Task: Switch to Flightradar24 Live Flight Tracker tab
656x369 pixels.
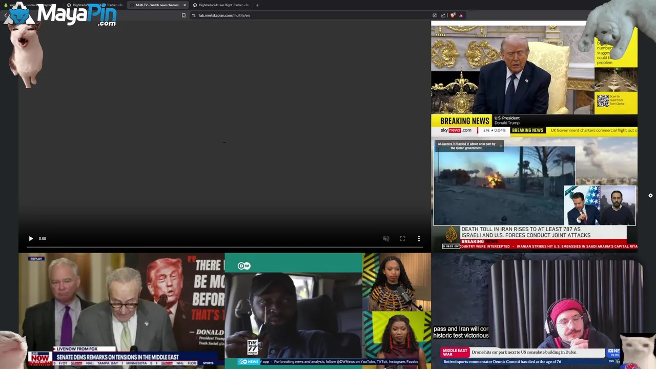Action: tap(220, 5)
